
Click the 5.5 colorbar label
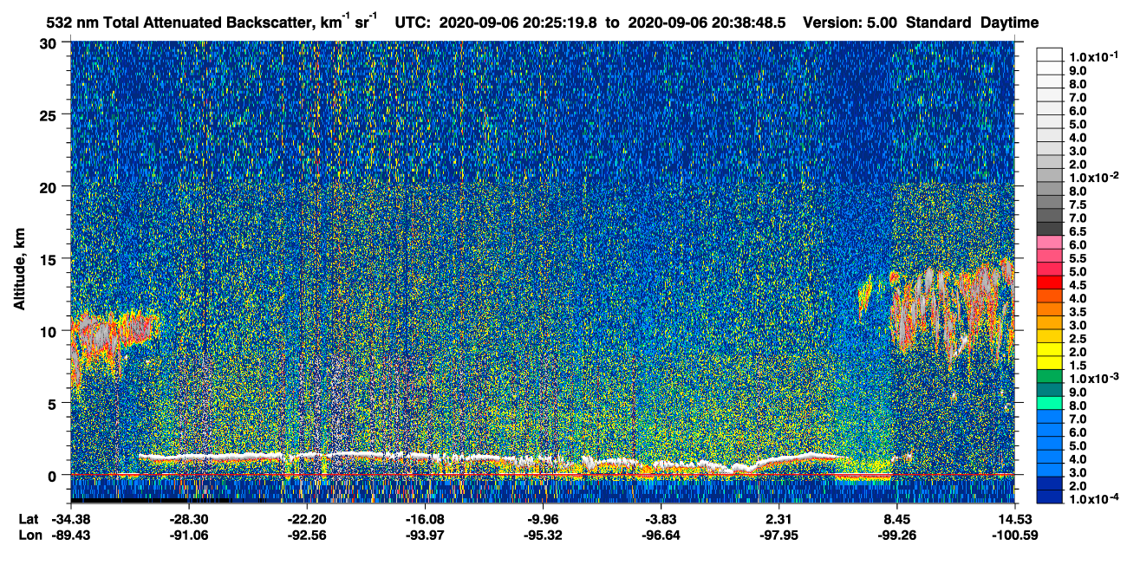(x=1078, y=258)
